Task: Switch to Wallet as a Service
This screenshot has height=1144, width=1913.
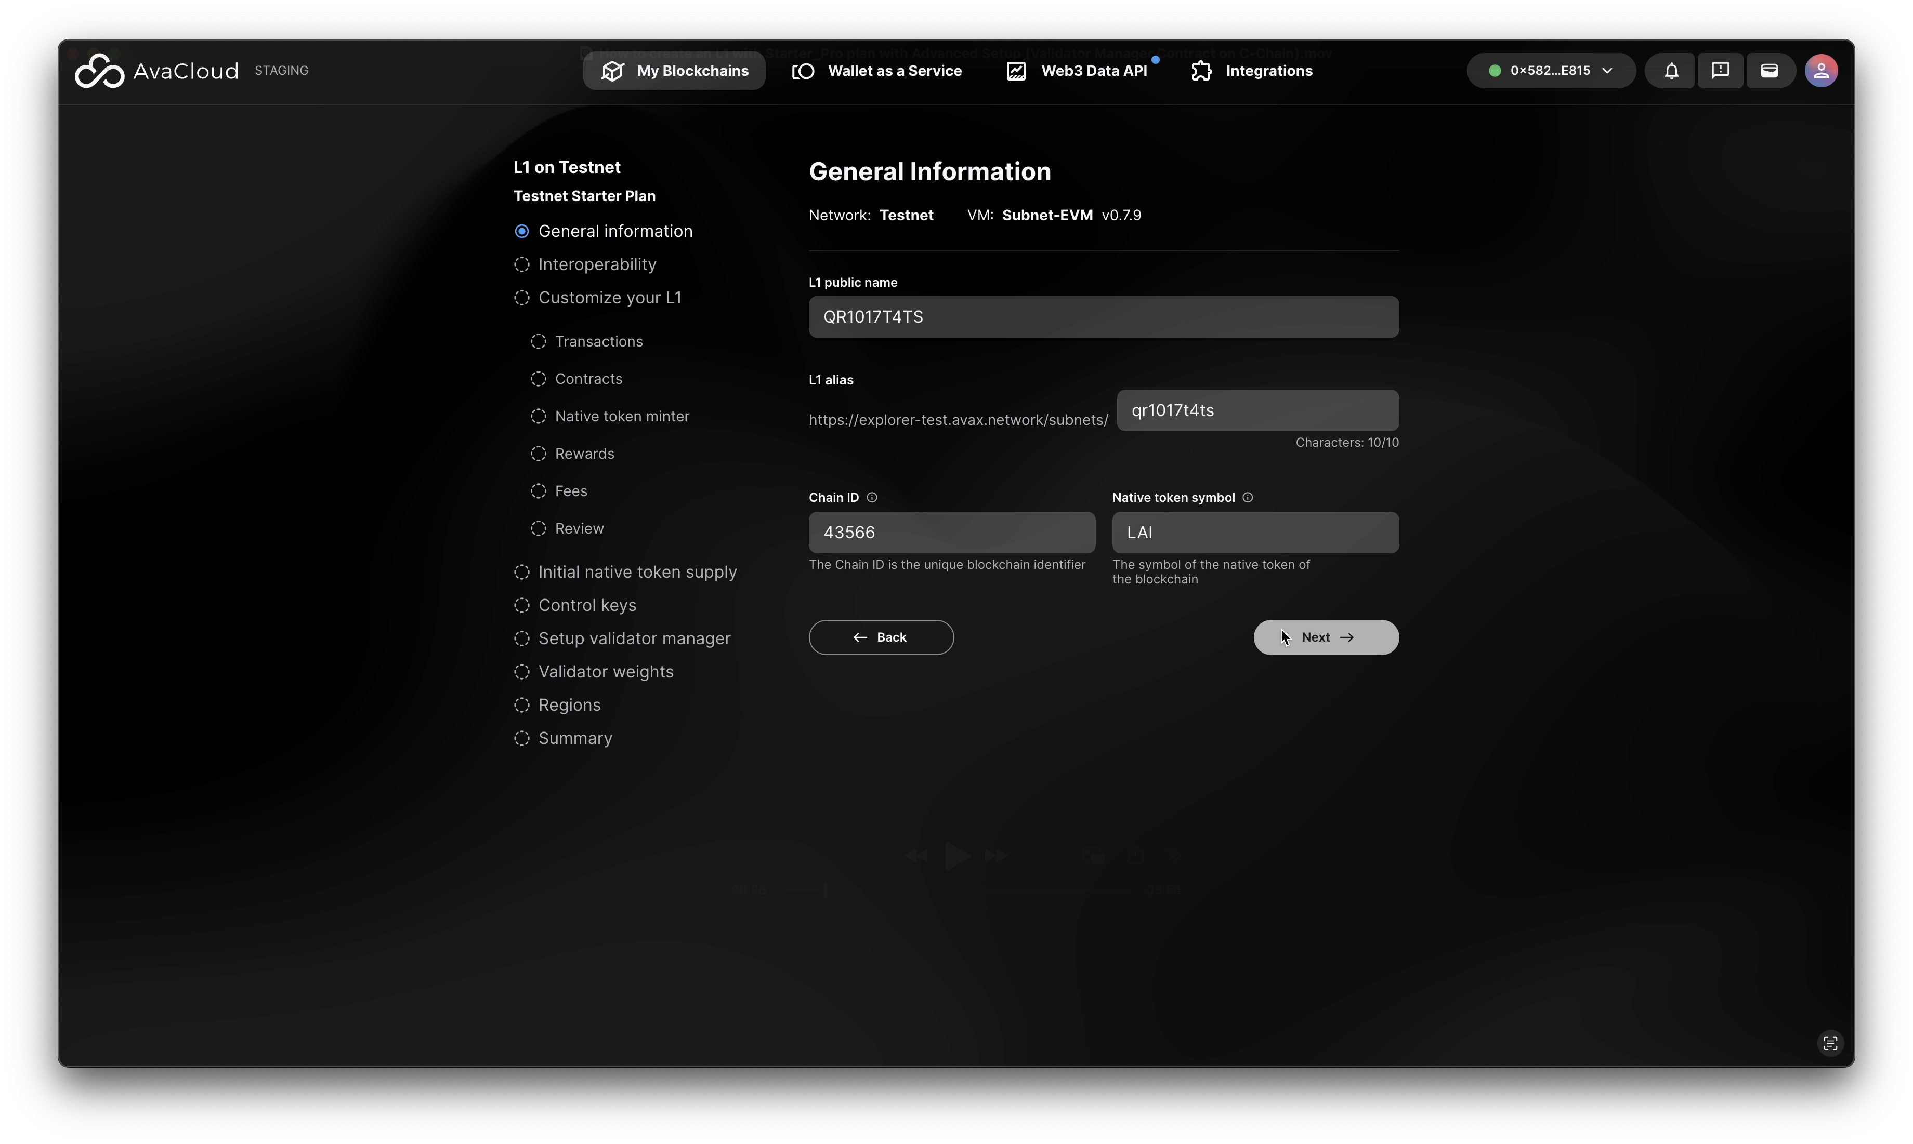Action: click(x=877, y=71)
